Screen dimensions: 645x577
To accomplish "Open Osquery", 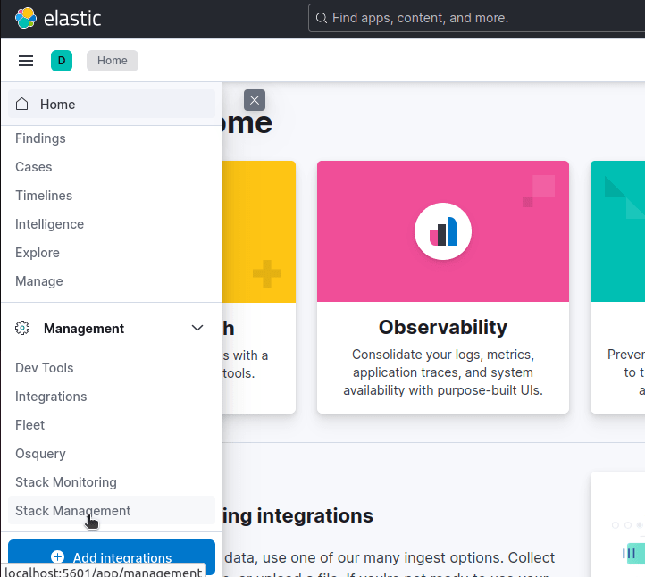I will pyautogui.click(x=40, y=454).
